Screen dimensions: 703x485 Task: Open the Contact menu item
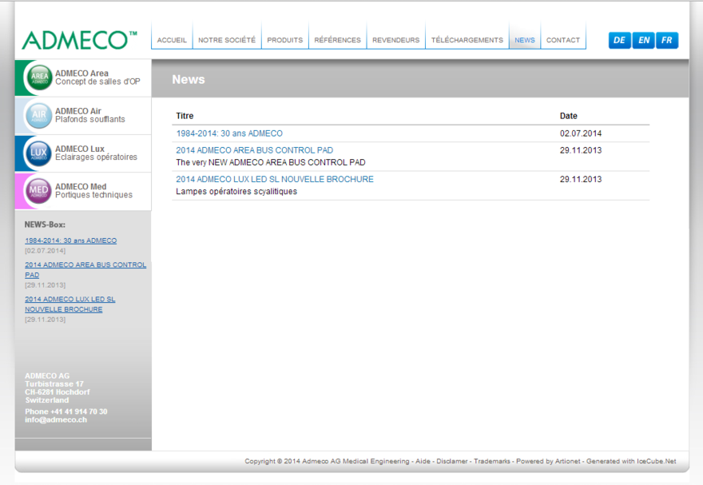point(563,40)
